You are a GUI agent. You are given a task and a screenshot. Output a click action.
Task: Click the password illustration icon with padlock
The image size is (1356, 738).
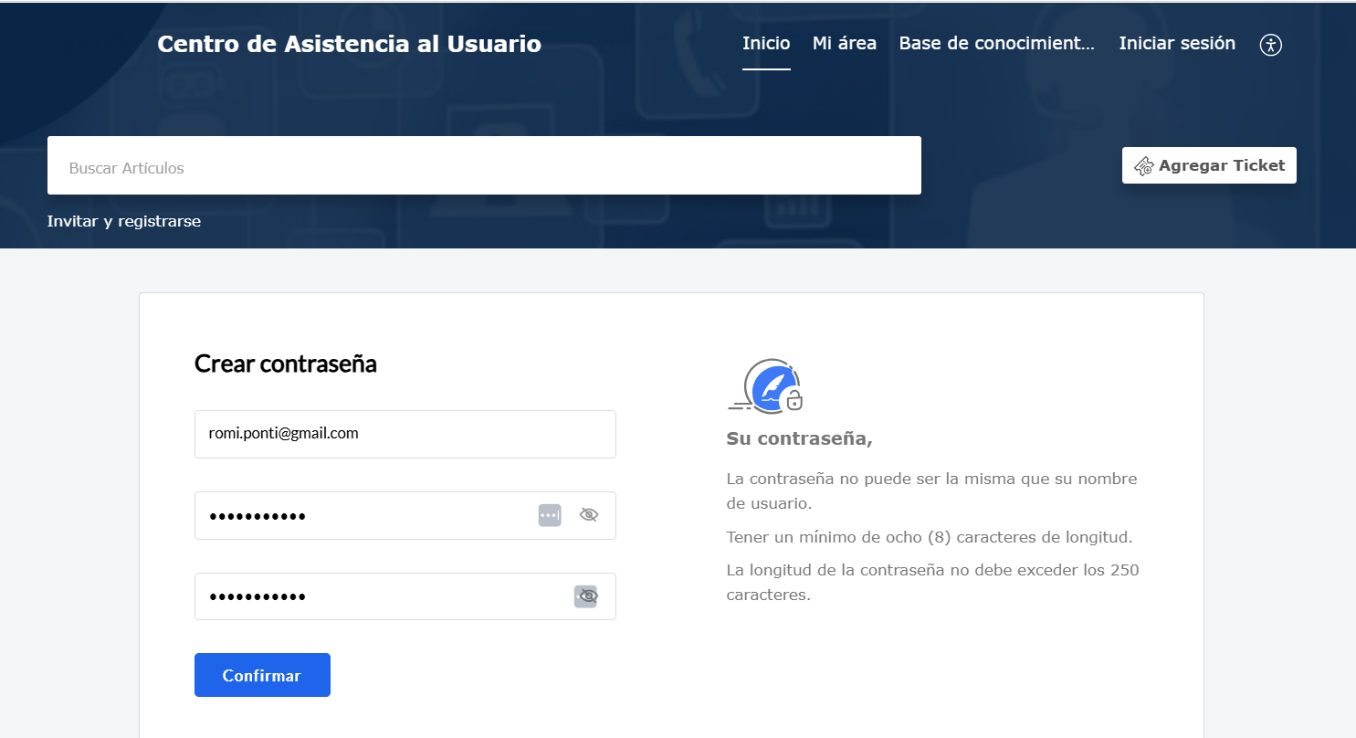coord(766,385)
